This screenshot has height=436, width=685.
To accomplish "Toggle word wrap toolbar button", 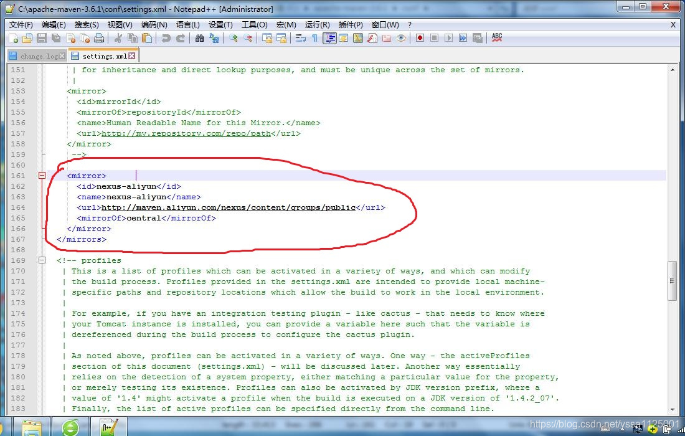I will pyautogui.click(x=300, y=39).
